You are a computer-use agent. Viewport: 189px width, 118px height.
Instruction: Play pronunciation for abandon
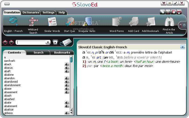tap(67, 78)
